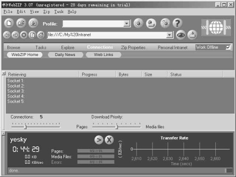Open the Zip menu
236x177 pixels.
coord(47,12)
